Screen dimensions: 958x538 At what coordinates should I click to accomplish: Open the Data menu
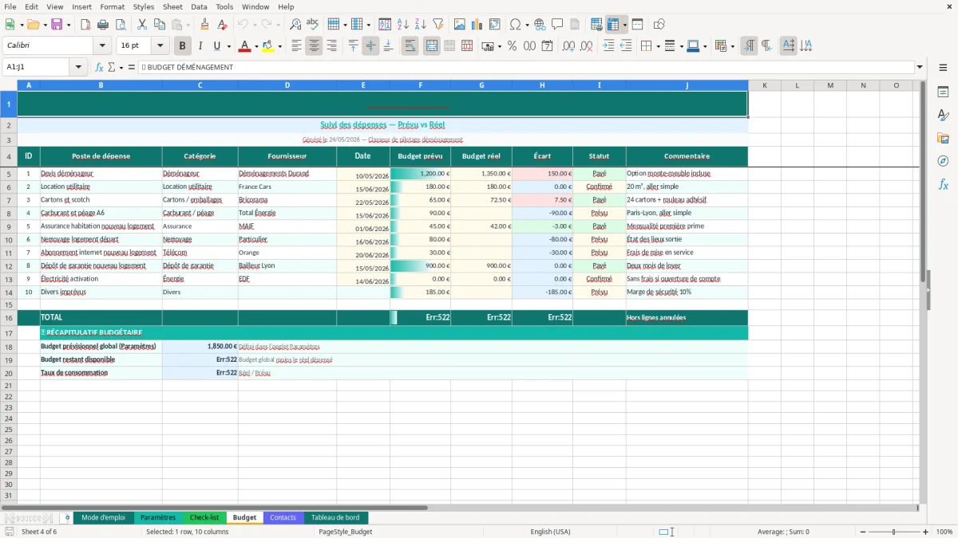point(199,6)
